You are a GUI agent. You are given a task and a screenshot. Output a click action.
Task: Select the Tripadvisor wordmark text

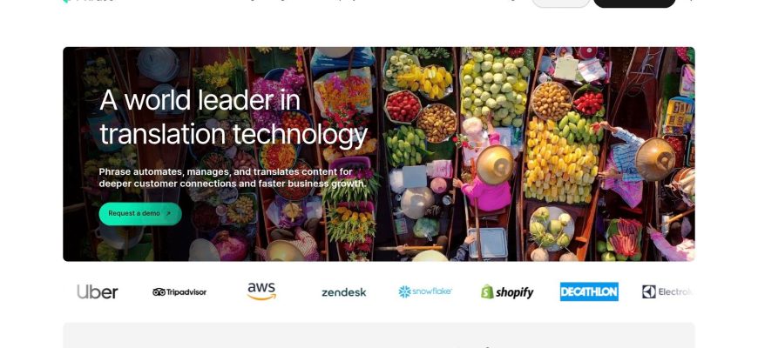pyautogui.click(x=186, y=292)
